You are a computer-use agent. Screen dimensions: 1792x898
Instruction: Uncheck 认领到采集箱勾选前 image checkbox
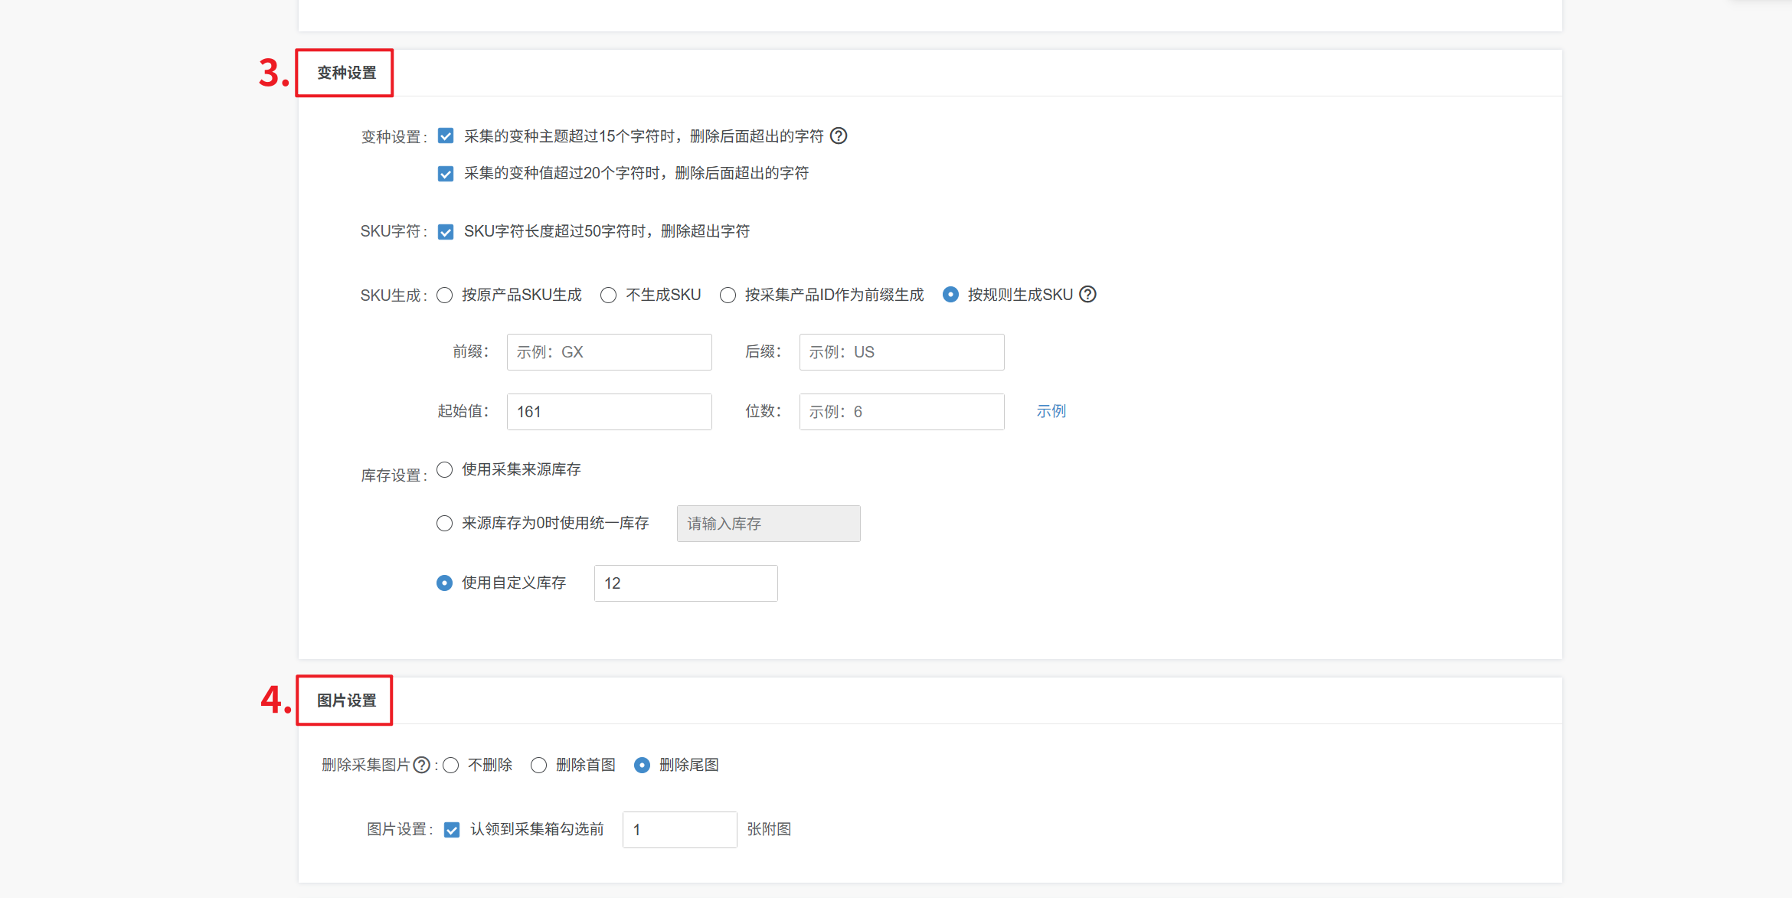click(x=452, y=830)
